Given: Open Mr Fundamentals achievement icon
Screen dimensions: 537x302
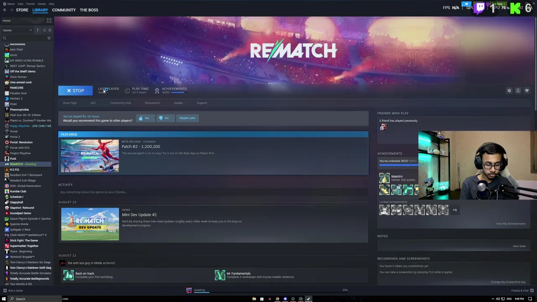Looking at the screenshot, I should (220, 275).
